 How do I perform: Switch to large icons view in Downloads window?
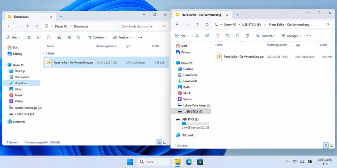(x=165, y=142)
